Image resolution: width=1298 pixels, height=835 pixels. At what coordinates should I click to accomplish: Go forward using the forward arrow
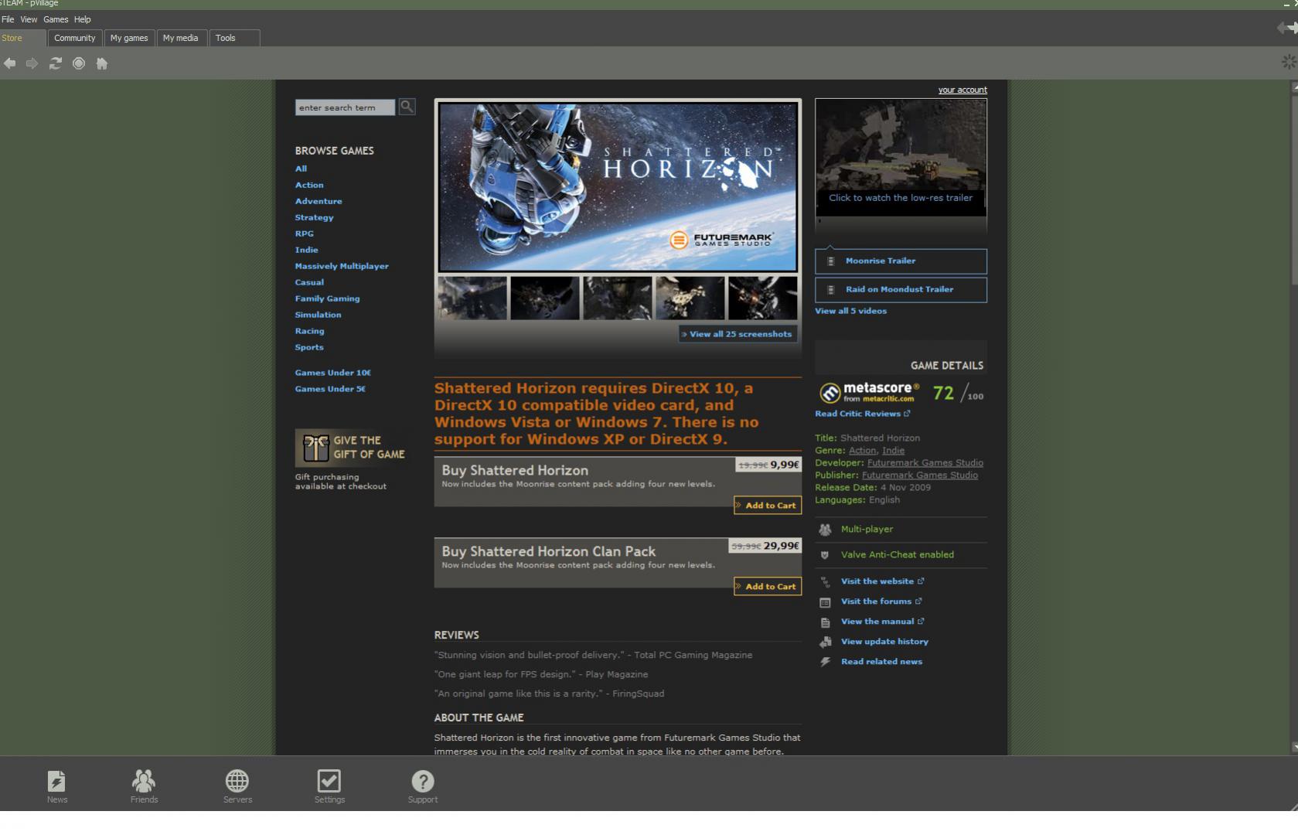point(32,63)
